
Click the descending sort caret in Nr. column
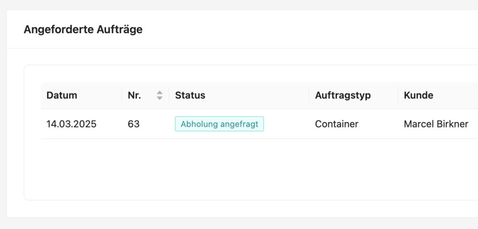160,98
